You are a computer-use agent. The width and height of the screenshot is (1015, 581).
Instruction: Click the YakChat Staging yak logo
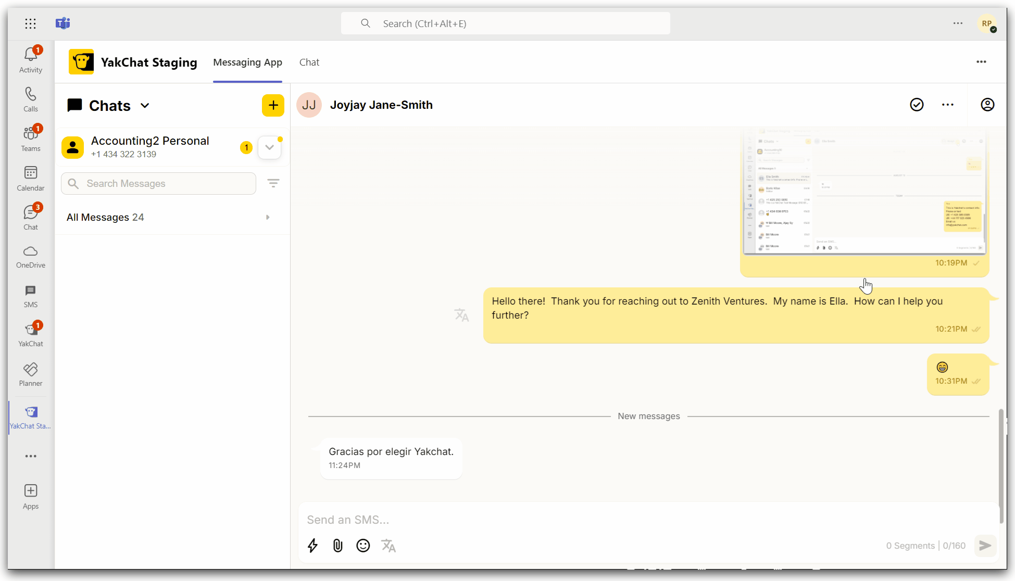click(81, 62)
